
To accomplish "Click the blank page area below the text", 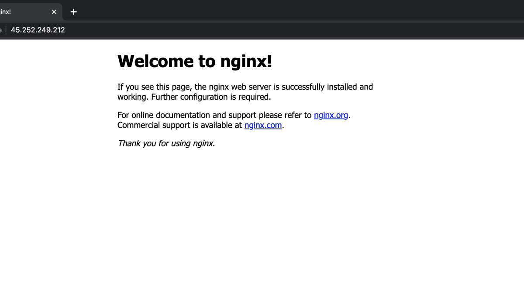I will click(262, 209).
